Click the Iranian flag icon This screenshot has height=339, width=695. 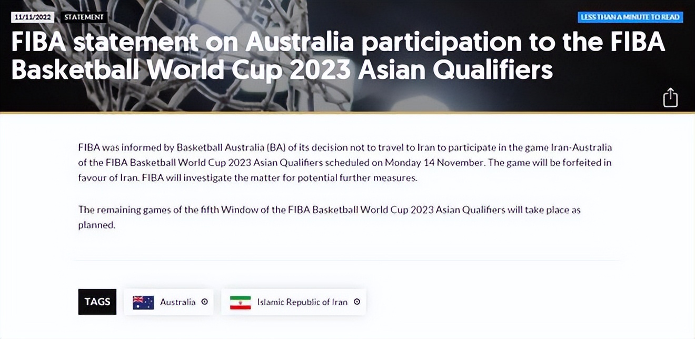coord(240,302)
